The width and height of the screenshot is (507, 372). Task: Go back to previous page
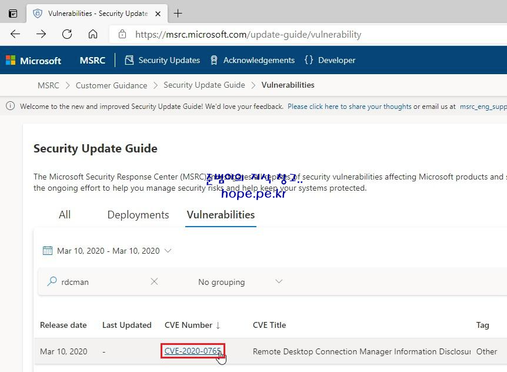tap(15, 34)
